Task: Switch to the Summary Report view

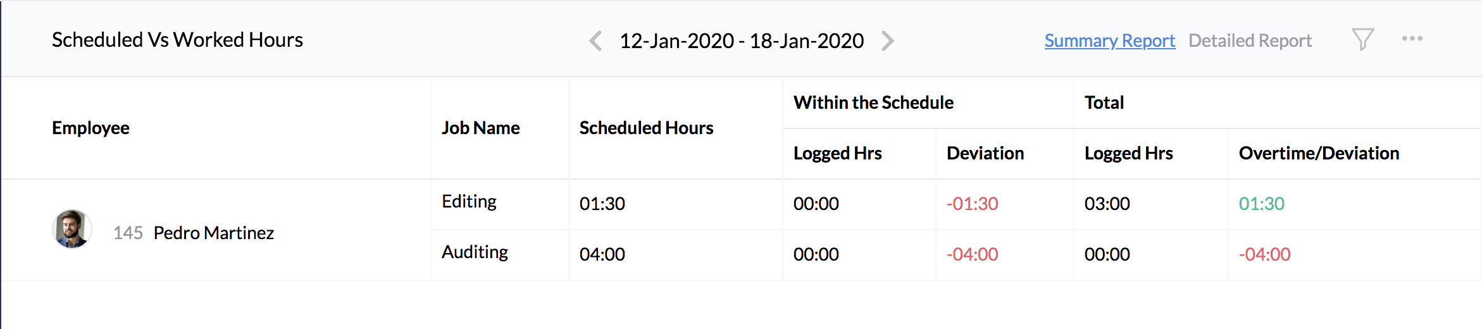Action: point(1109,40)
